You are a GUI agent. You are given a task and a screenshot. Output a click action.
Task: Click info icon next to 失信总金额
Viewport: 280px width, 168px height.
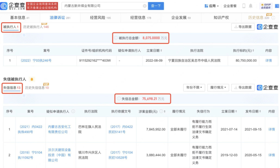[x=119, y=99]
